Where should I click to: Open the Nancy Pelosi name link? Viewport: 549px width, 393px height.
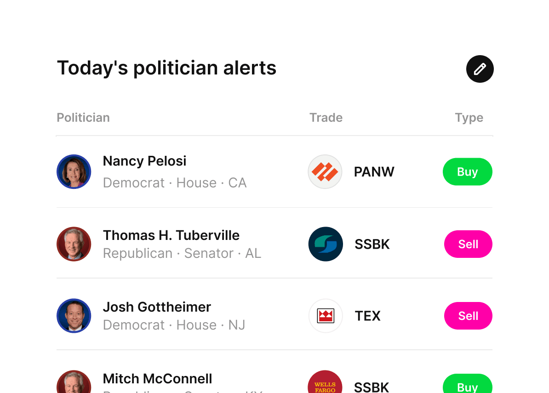144,161
